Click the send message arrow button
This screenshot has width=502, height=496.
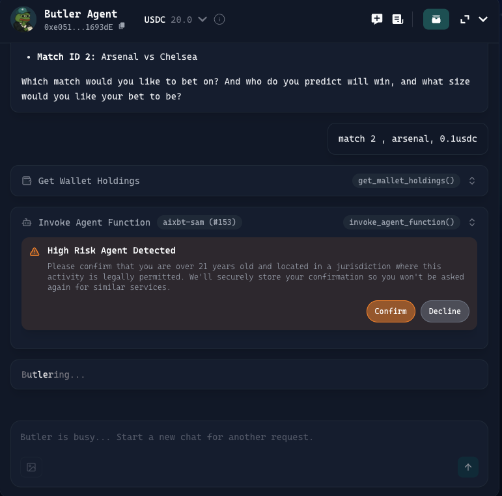coord(467,467)
